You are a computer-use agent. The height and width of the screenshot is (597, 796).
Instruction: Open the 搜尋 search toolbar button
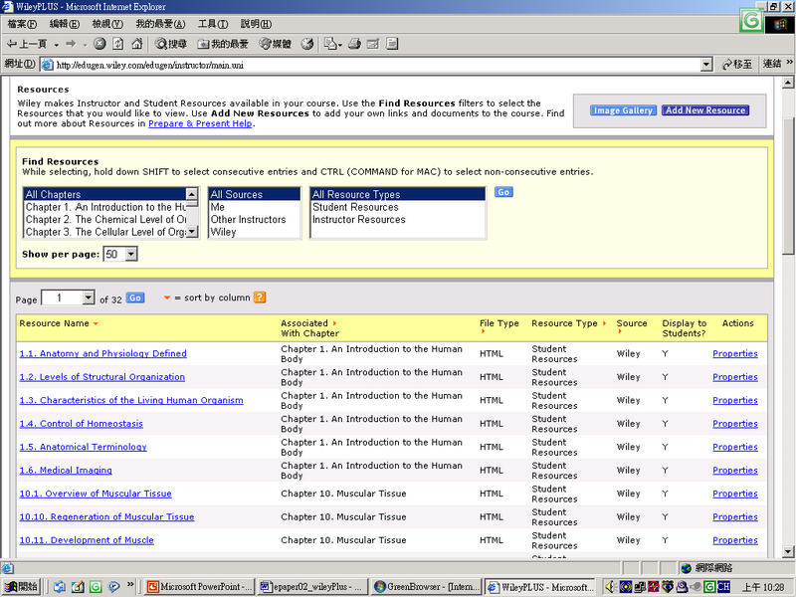(170, 44)
